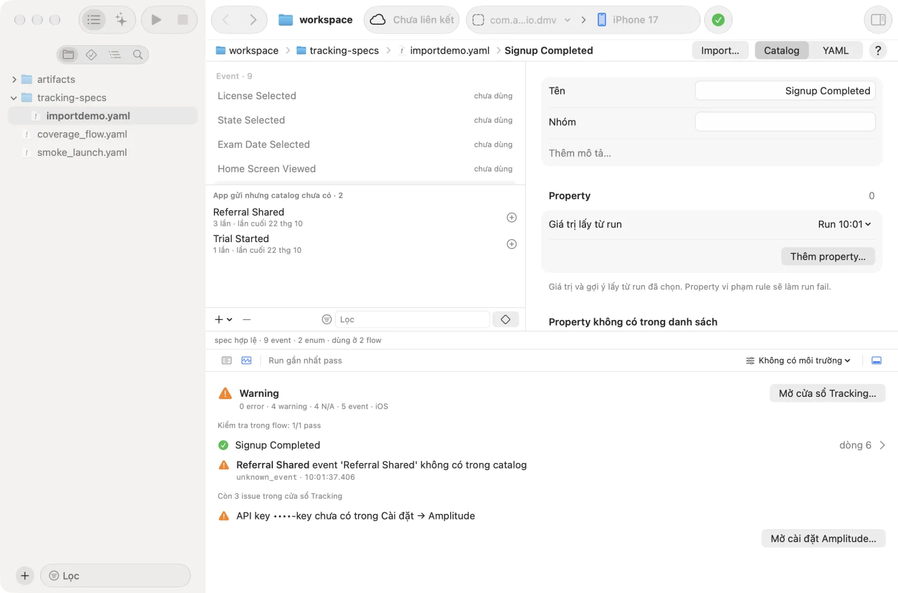This screenshot has height=593, width=898.
Task: Select the iPhone 17 device
Action: click(627, 20)
